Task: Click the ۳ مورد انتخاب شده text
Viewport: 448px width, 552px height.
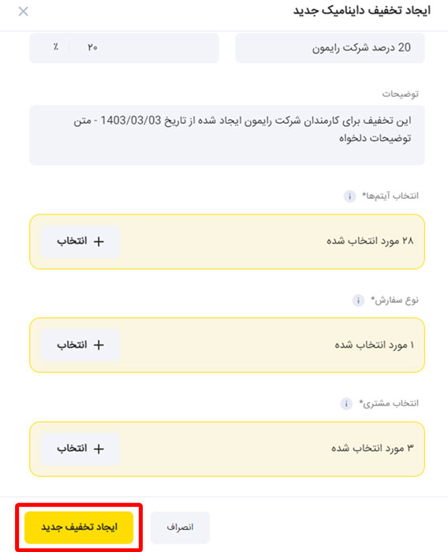Action: (372, 449)
